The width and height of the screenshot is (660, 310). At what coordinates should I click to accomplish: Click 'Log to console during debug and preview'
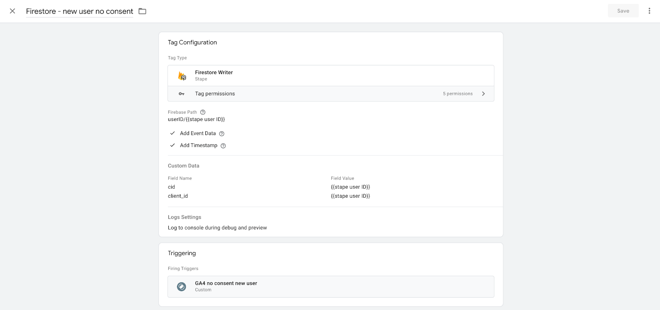click(x=217, y=227)
